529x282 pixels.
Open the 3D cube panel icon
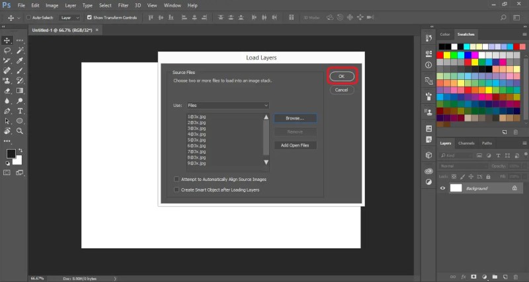[428, 155]
